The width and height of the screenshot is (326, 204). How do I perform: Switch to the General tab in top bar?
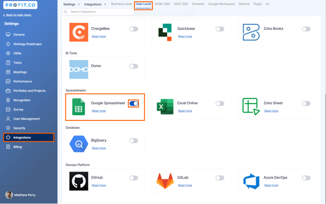pyautogui.click(x=244, y=4)
